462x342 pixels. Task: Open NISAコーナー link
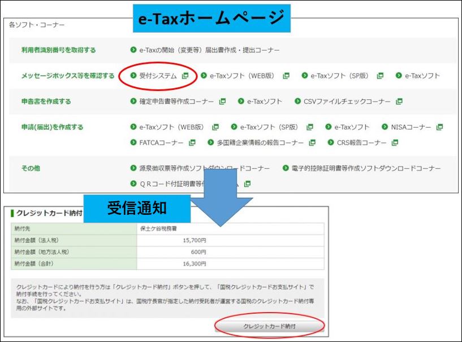[x=411, y=127]
